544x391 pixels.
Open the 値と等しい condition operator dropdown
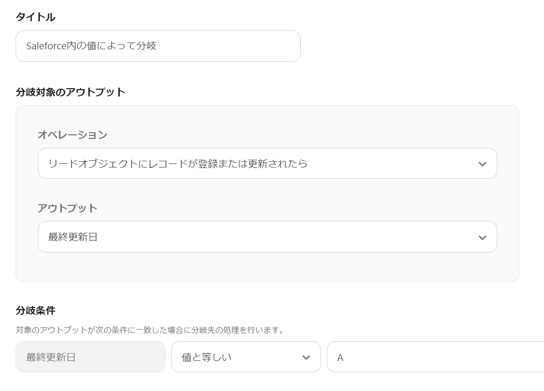point(246,357)
